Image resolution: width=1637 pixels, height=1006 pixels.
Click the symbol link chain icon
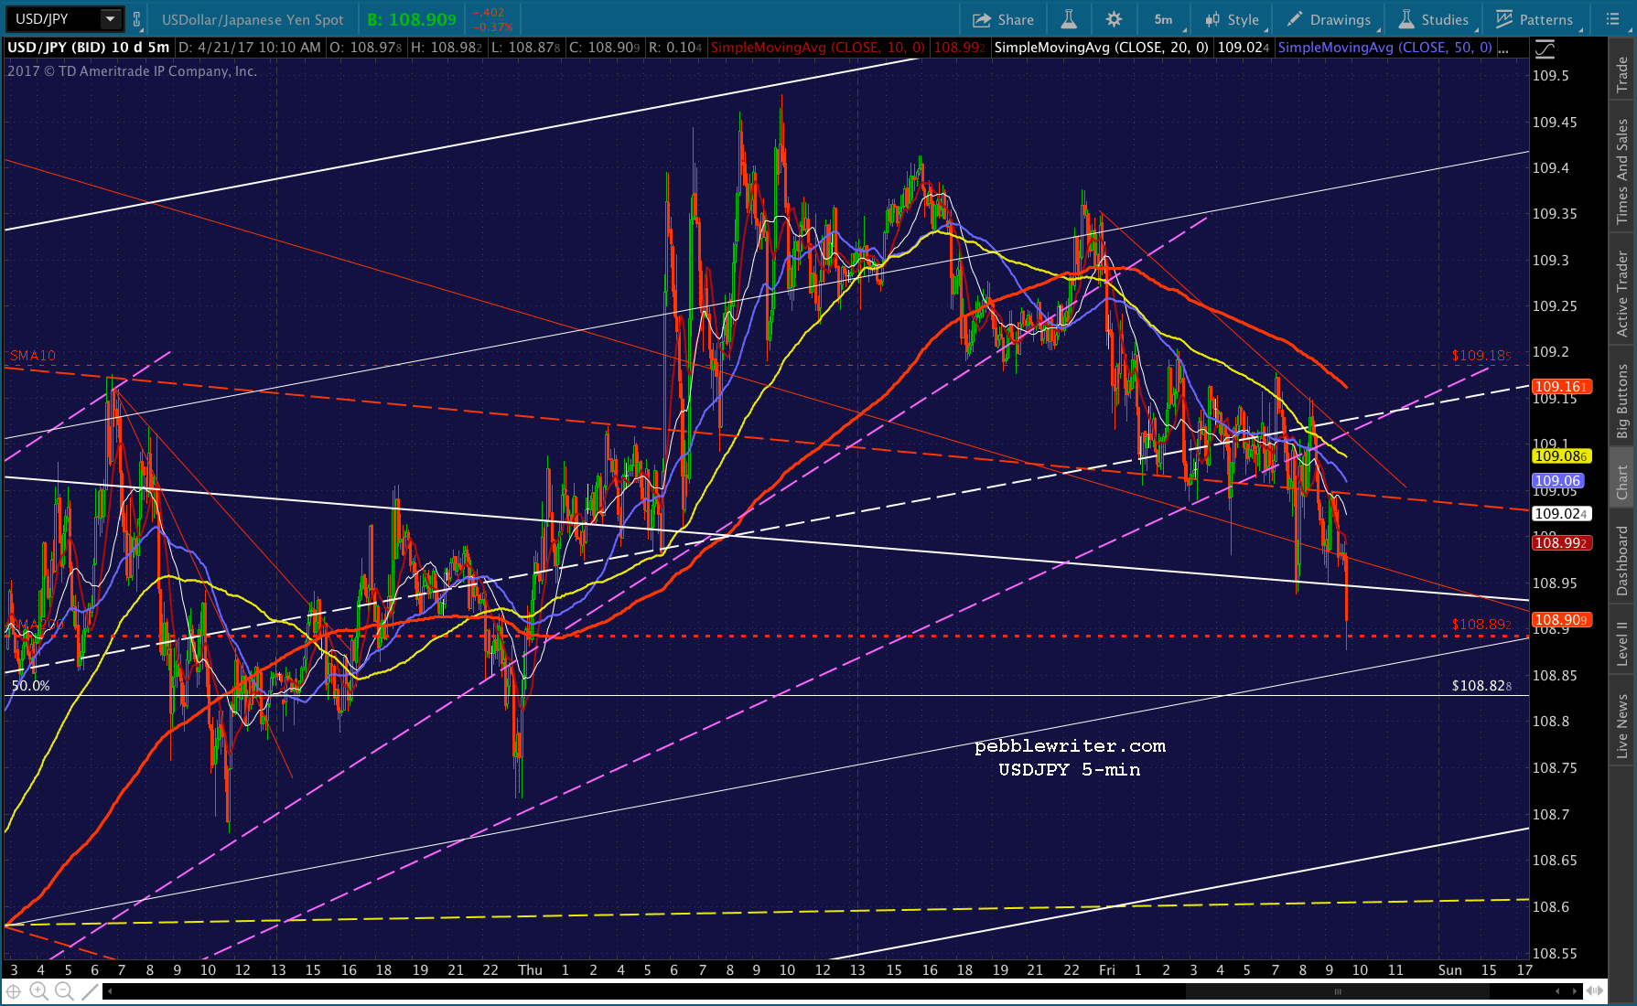pyautogui.click(x=137, y=19)
